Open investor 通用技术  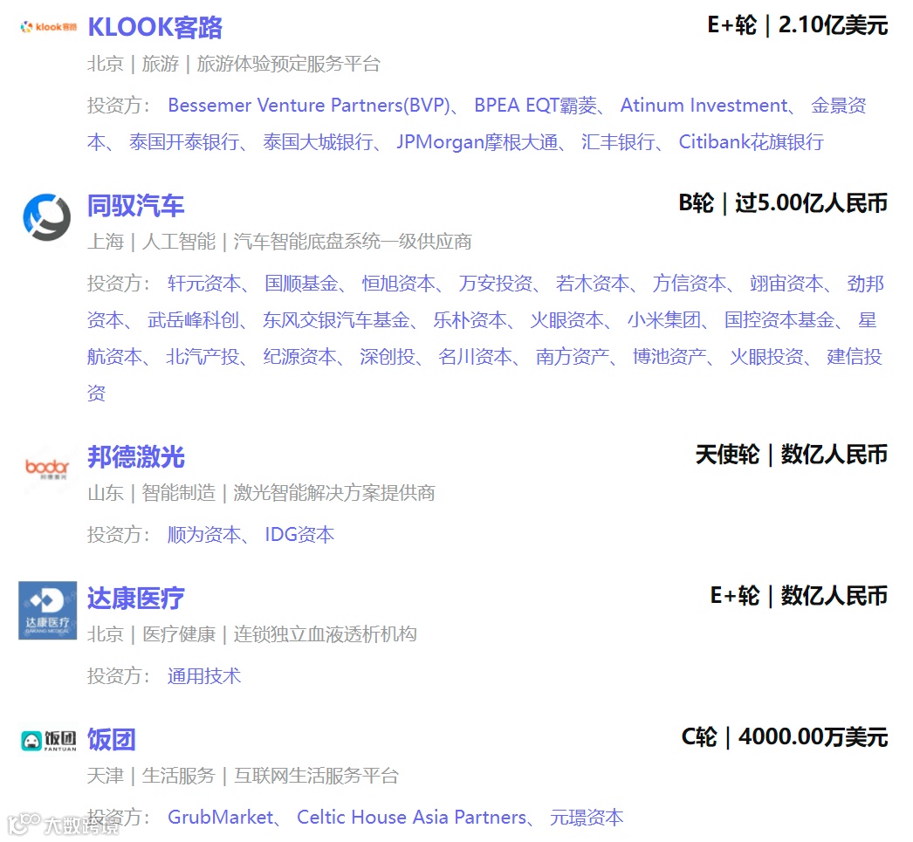click(x=204, y=676)
